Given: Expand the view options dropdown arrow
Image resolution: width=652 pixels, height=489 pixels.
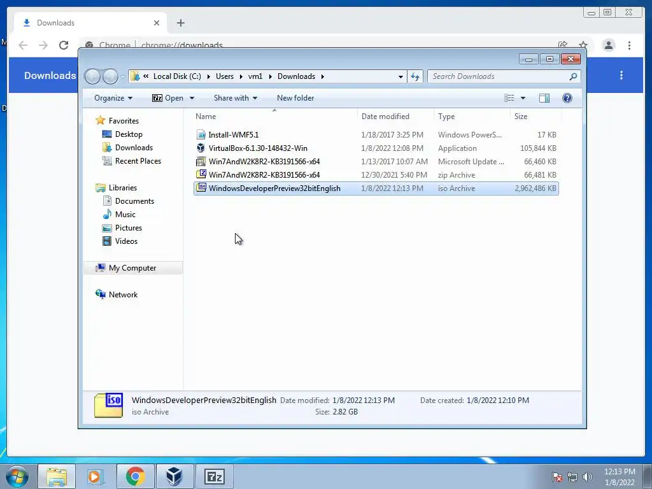Looking at the screenshot, I should (523, 98).
